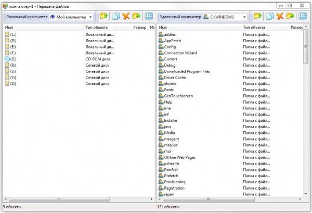This screenshot has height=213, width=312.
Task: Click the remote vertical scrollbar down arrow
Action: point(306,194)
